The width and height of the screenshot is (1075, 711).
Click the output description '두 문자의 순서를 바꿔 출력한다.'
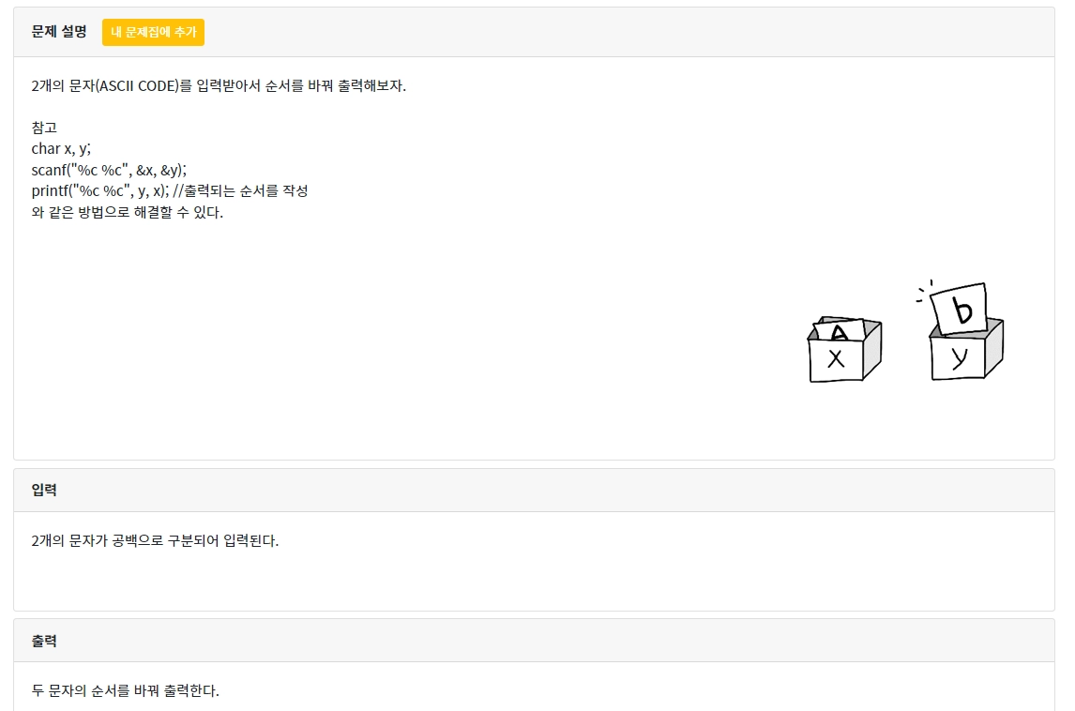125,691
